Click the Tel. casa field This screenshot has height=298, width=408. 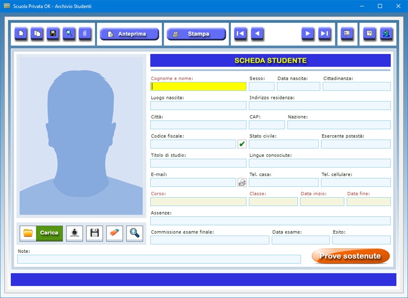click(x=284, y=182)
